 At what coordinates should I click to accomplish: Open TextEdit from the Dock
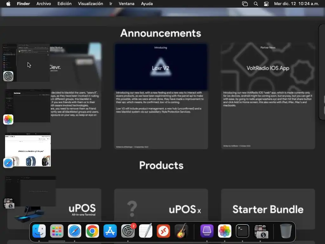(x=145, y=231)
